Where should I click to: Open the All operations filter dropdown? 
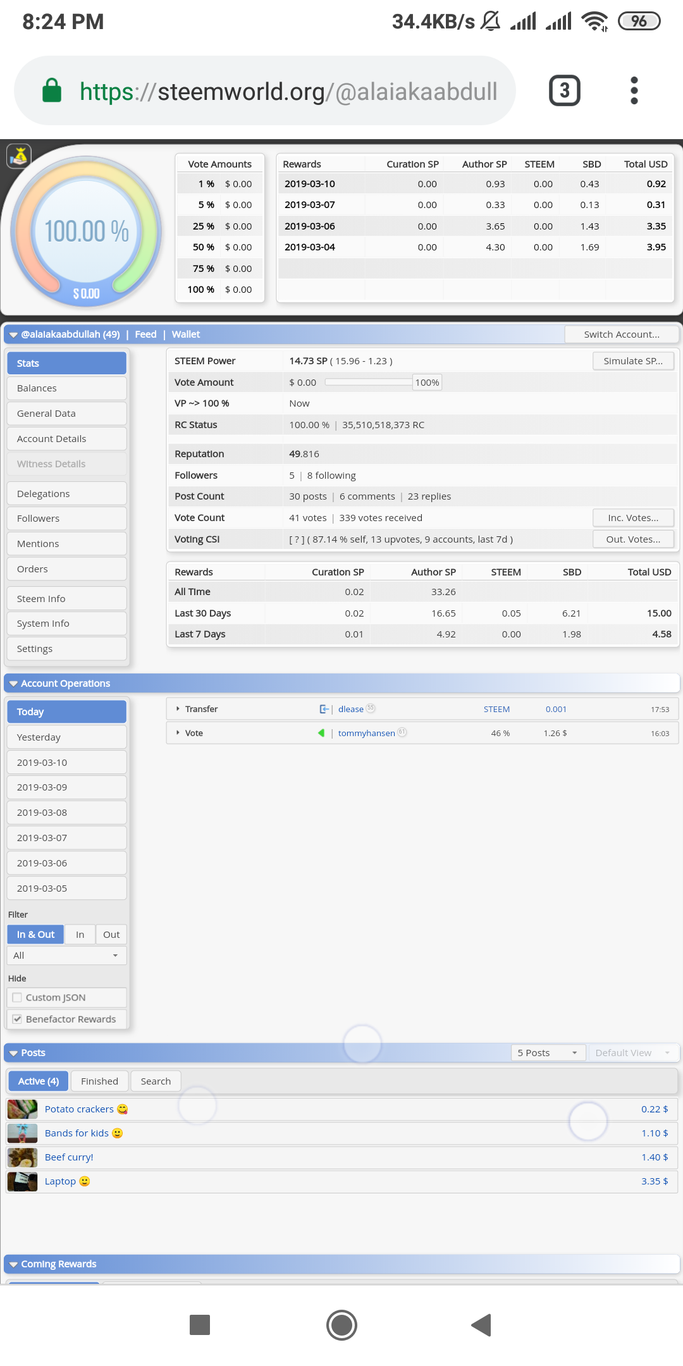point(66,956)
